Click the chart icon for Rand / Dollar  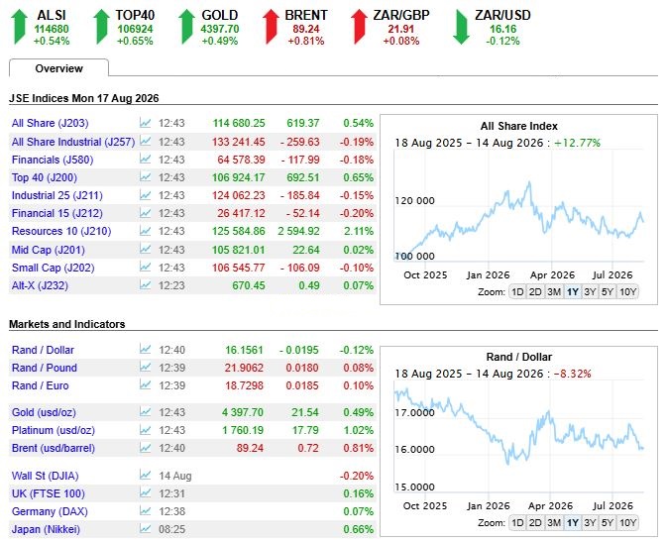(146, 349)
